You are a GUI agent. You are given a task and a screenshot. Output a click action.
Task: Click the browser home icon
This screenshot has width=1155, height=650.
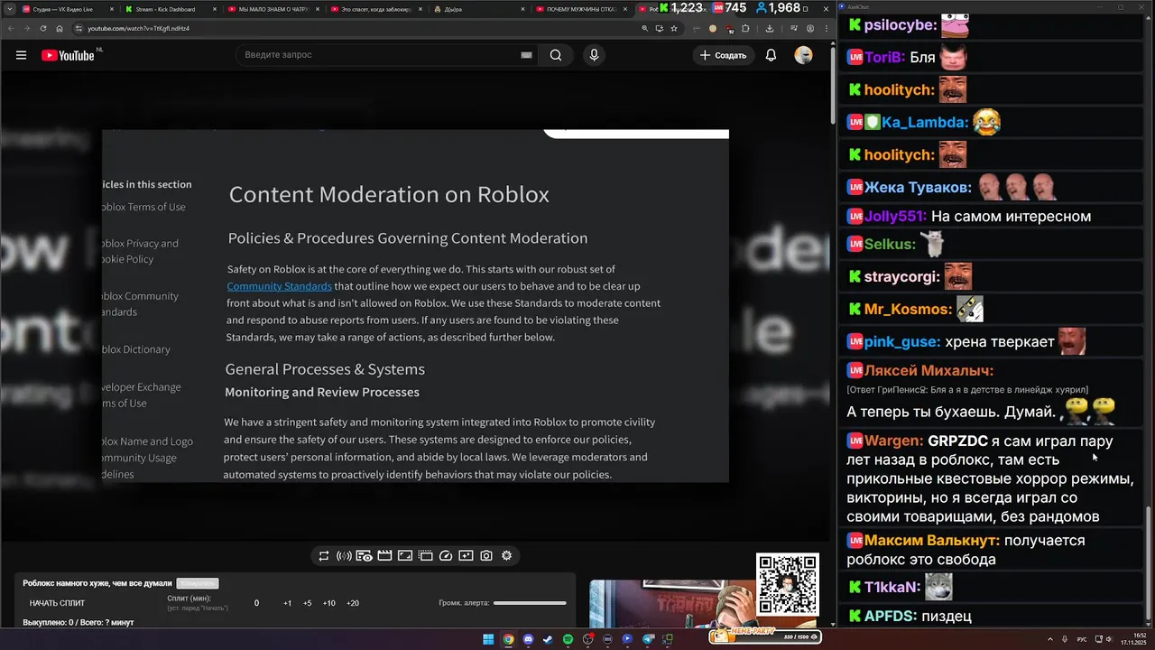pos(60,28)
